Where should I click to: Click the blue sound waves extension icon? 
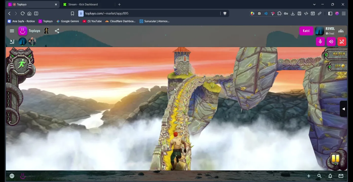point(266,14)
